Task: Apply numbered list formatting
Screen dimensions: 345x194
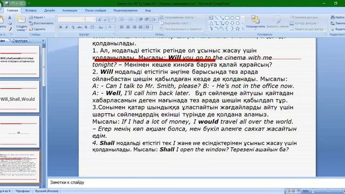Action: click(131, 20)
